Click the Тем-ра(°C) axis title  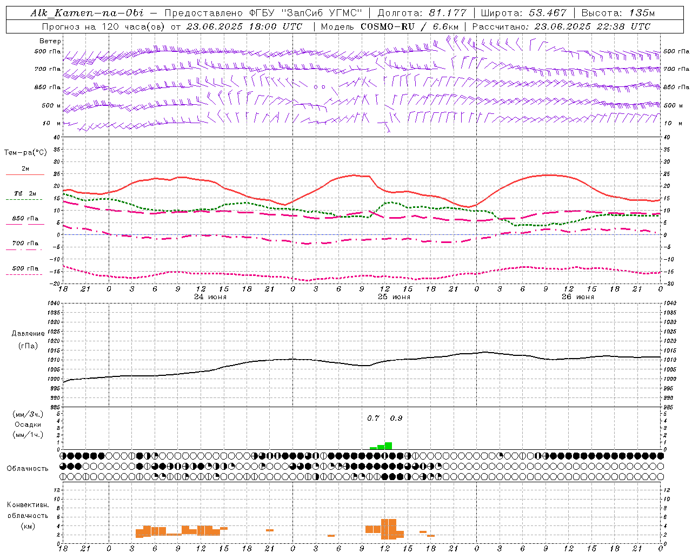[x=26, y=152]
